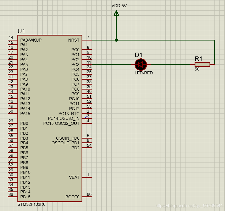Click the VBAT pin name
Image resolution: width=225 pixels, height=211 pixels.
pyautogui.click(x=74, y=177)
